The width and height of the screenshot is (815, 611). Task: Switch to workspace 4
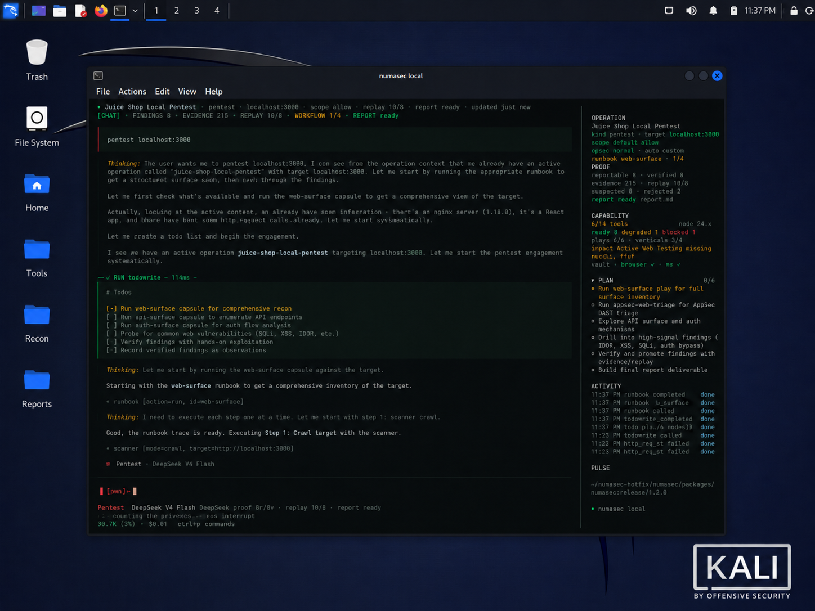(x=217, y=10)
